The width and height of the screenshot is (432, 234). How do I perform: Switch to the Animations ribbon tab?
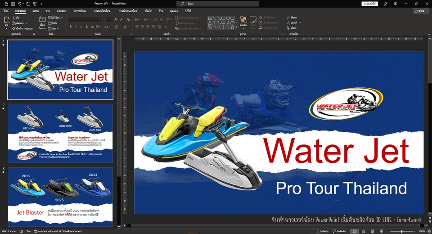coord(102,11)
